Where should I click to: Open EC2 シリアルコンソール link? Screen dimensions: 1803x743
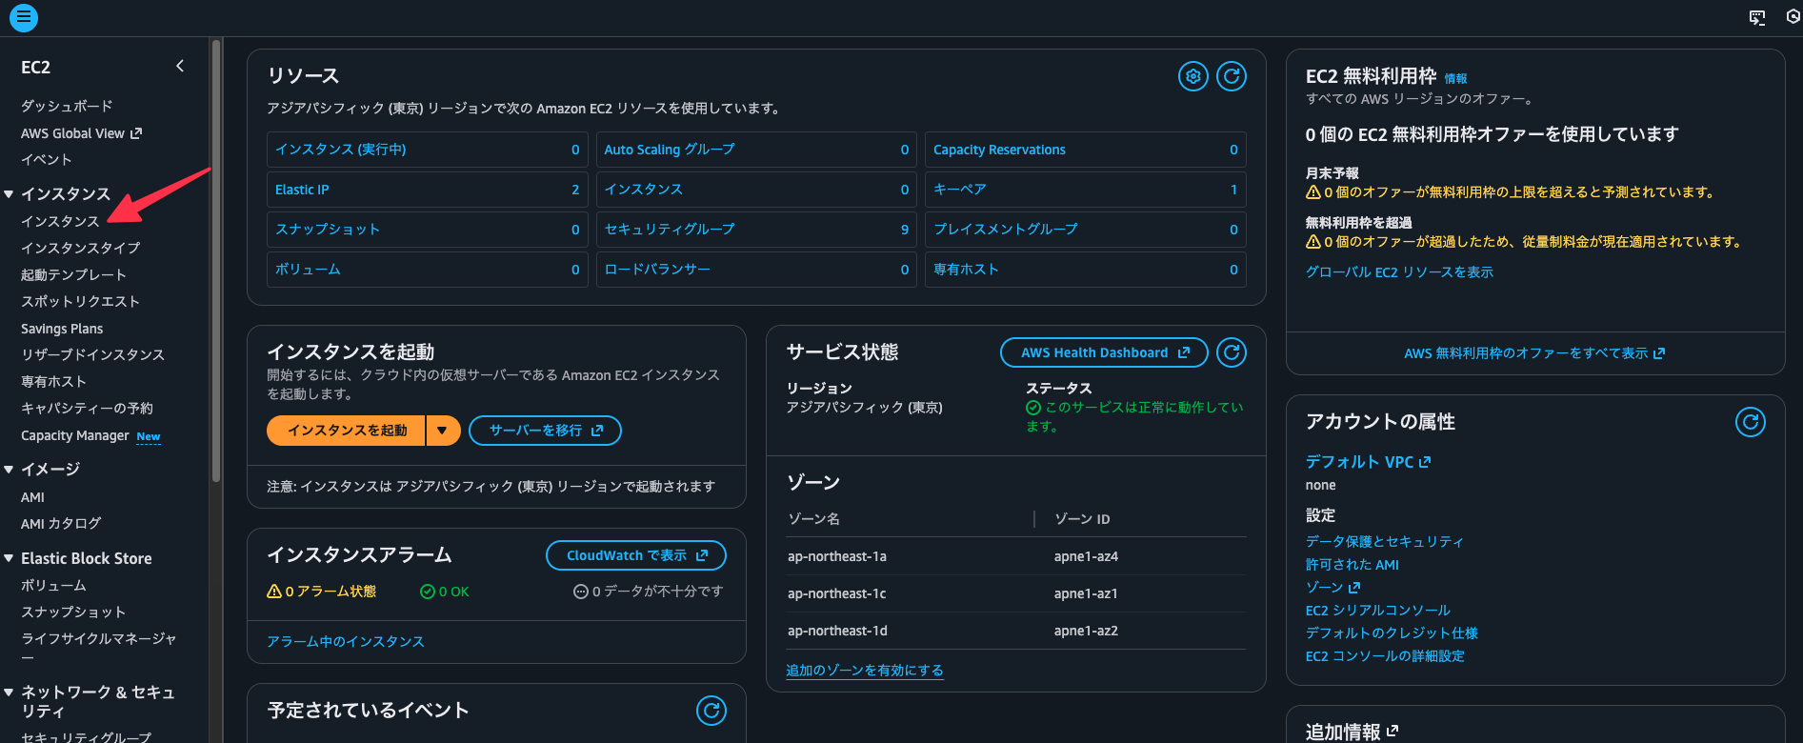[1377, 611]
